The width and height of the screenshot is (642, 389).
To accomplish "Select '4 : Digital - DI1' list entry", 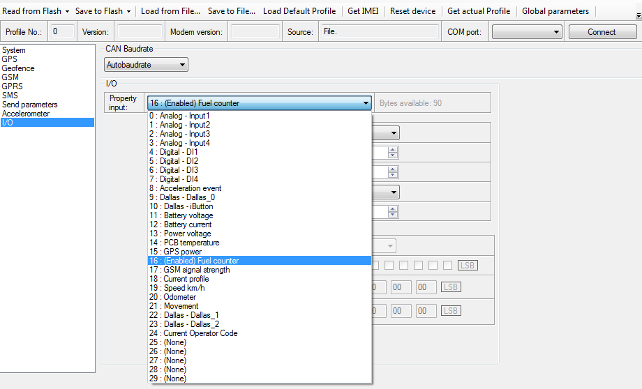I will pos(178,152).
